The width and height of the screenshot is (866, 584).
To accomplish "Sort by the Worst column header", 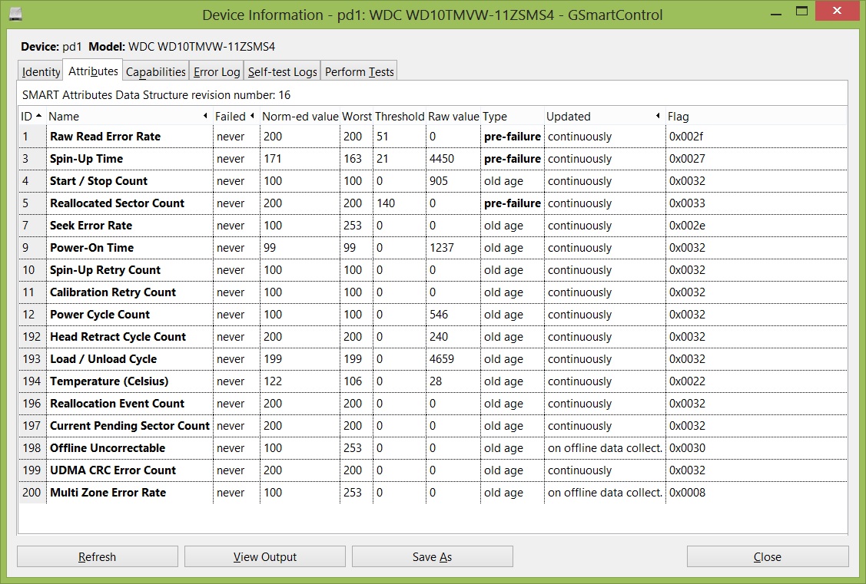I will pos(357,117).
